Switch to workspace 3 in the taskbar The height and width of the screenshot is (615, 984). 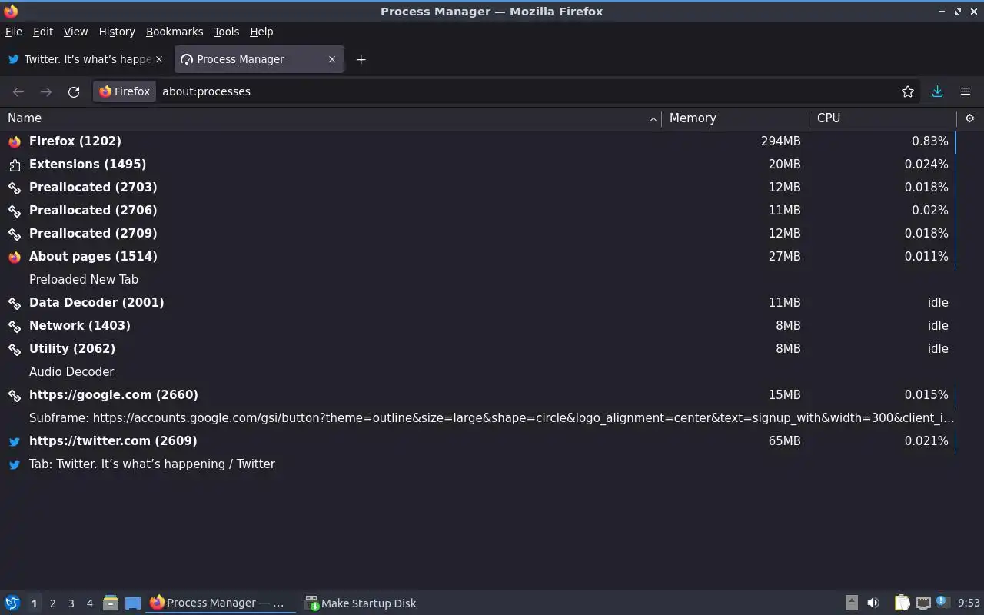71,603
